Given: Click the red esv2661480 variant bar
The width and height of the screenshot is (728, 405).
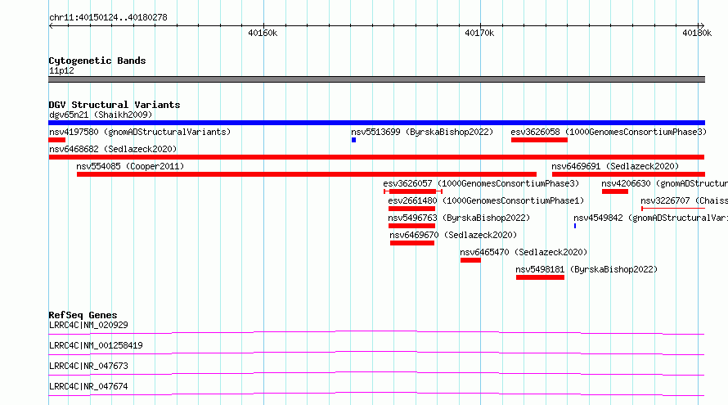Looking at the screenshot, I should 411,209.
